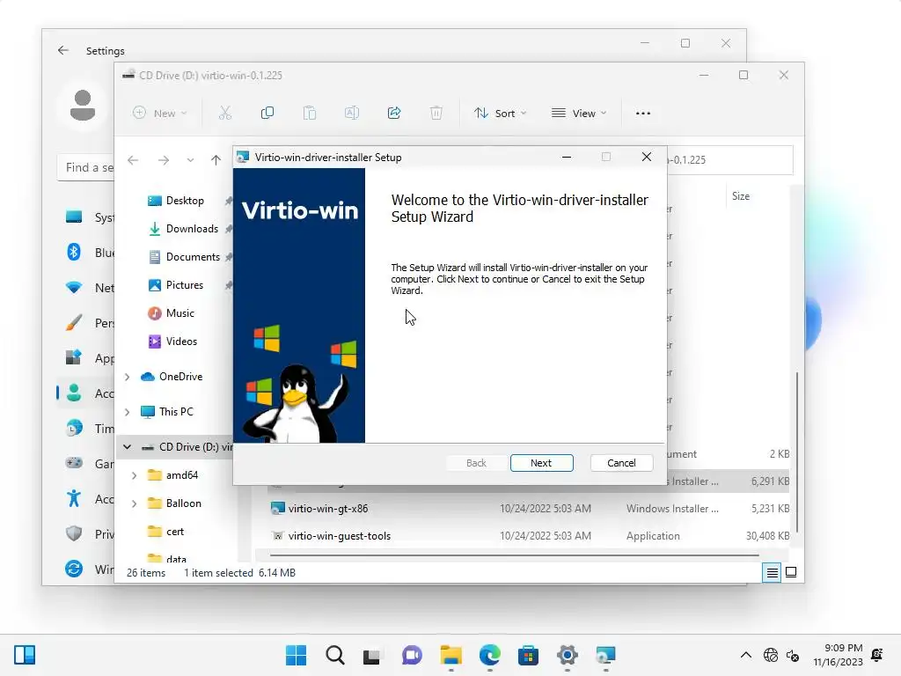Switch to large thumbnails view icon
The width and height of the screenshot is (901, 676).
coord(791,572)
